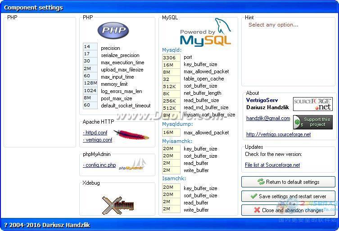Edit the Isamchk write_buffer field
Image resolution: width=339 pixels, height=231 pixels.
(x=171, y=209)
